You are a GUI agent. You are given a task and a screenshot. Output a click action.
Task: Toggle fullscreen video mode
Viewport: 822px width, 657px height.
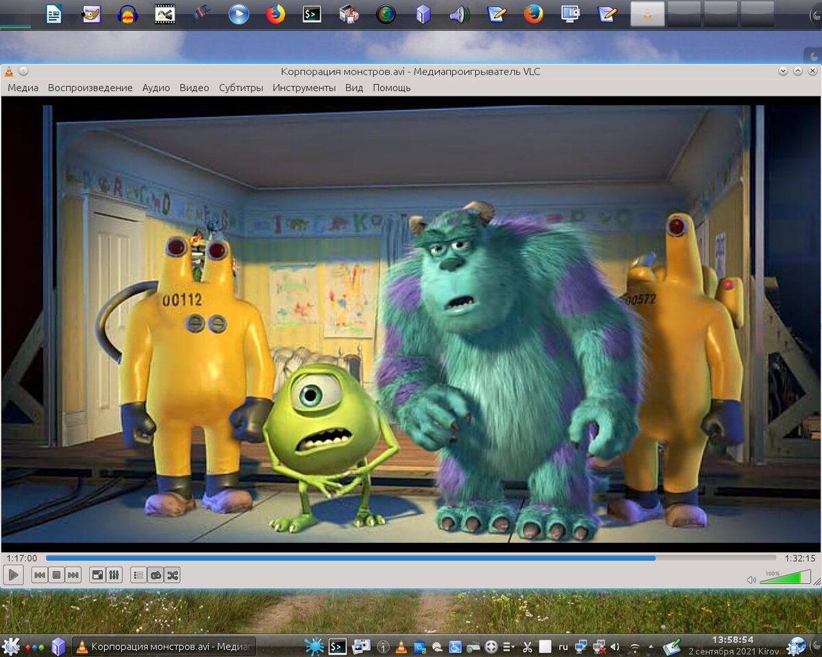(98, 575)
